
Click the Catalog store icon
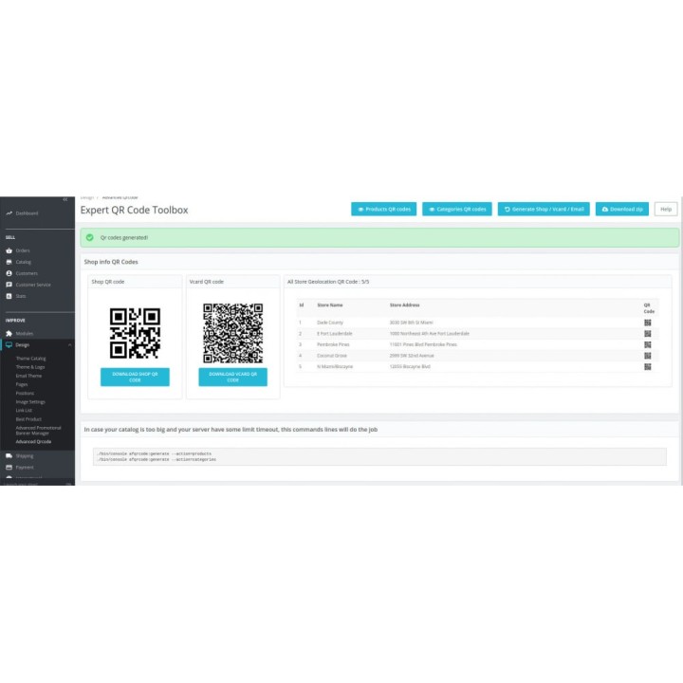pyautogui.click(x=9, y=262)
